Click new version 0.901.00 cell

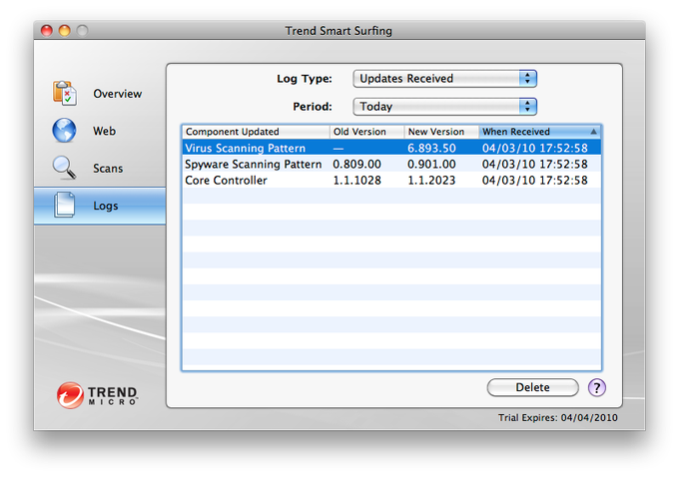[431, 164]
